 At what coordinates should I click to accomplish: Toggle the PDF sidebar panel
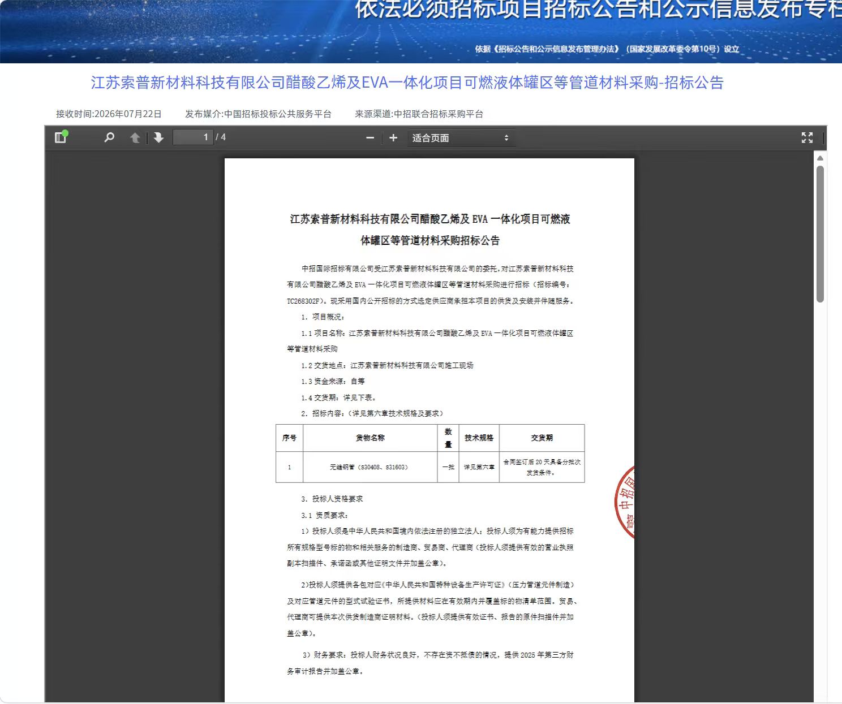tap(61, 137)
